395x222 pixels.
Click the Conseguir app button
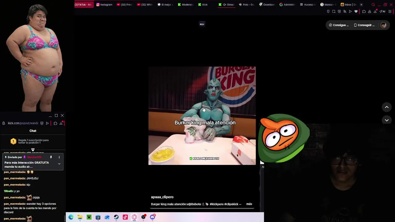pos(364,25)
